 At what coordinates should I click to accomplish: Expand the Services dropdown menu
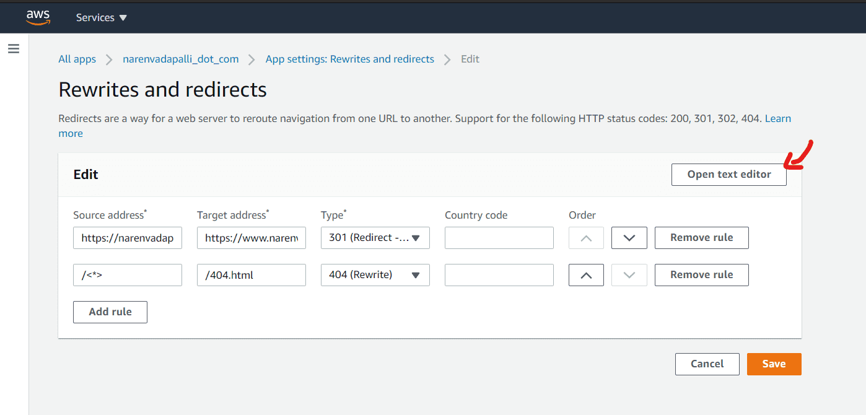point(101,18)
